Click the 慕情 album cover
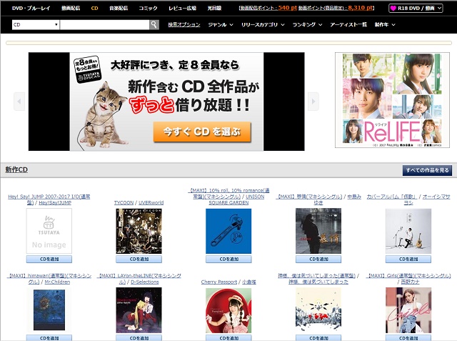This screenshot has height=341, width=457. (x=318, y=231)
